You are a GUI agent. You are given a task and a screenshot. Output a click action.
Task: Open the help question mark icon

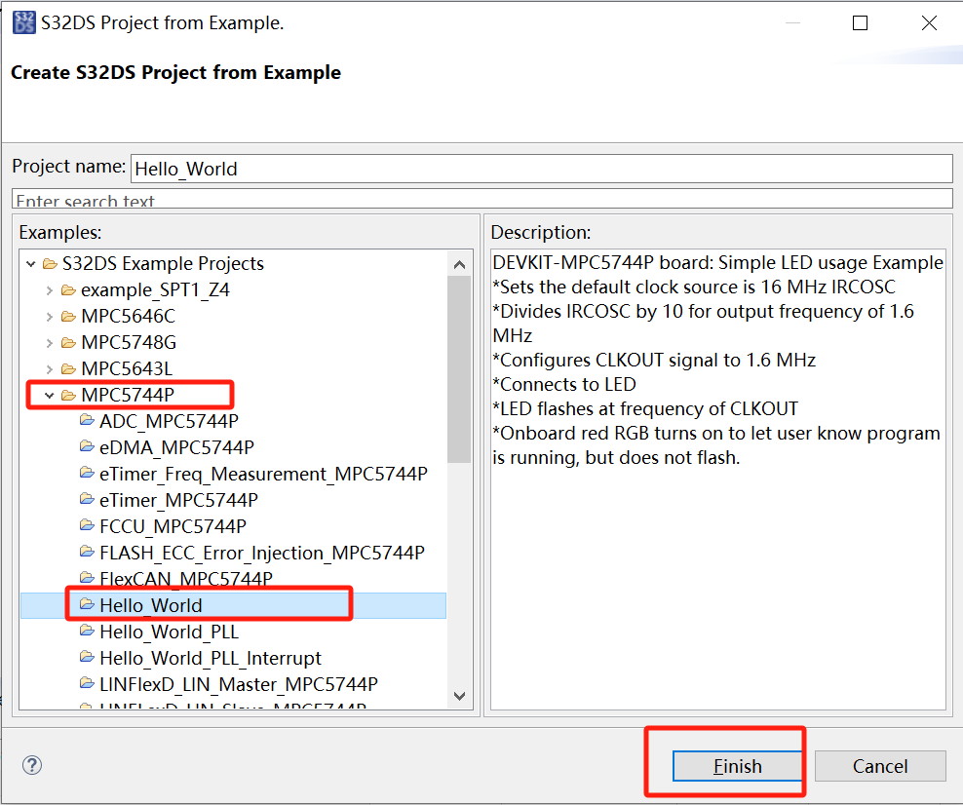pyautogui.click(x=32, y=765)
